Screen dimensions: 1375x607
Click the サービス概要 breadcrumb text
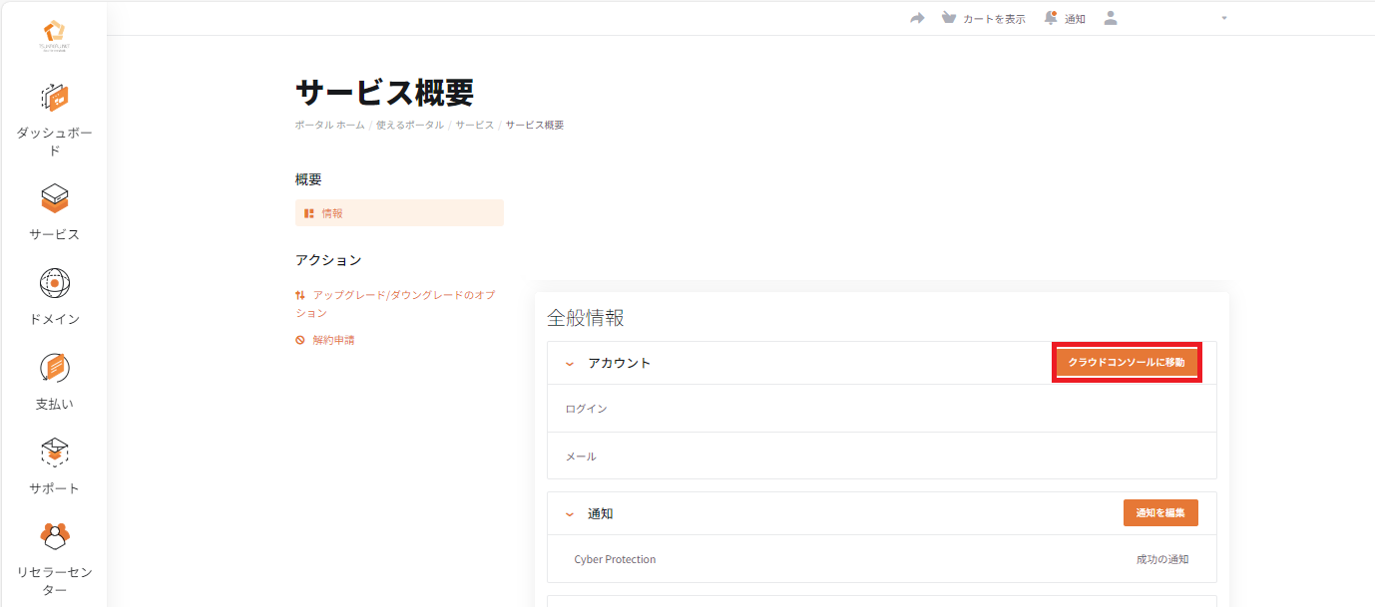click(x=535, y=126)
